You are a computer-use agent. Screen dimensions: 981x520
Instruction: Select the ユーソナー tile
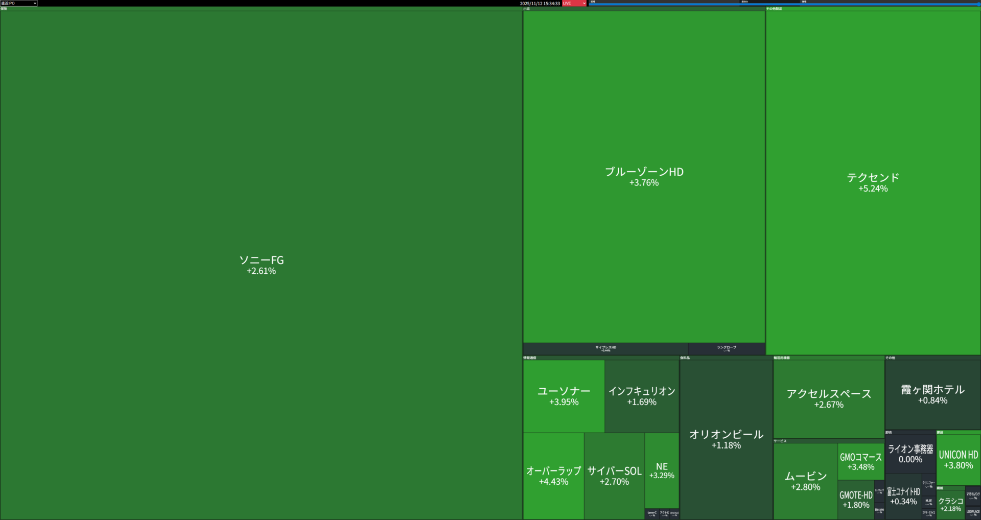[x=564, y=396]
